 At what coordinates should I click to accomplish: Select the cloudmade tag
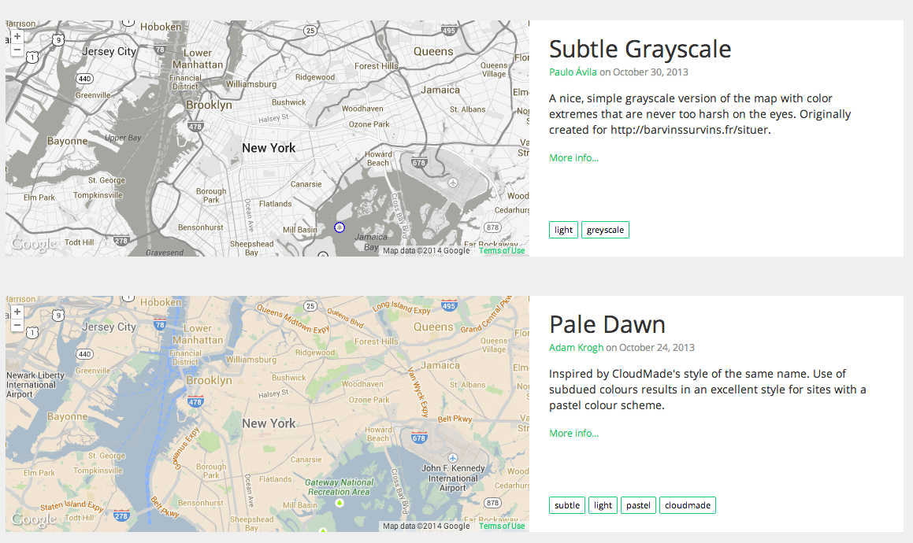coord(687,504)
